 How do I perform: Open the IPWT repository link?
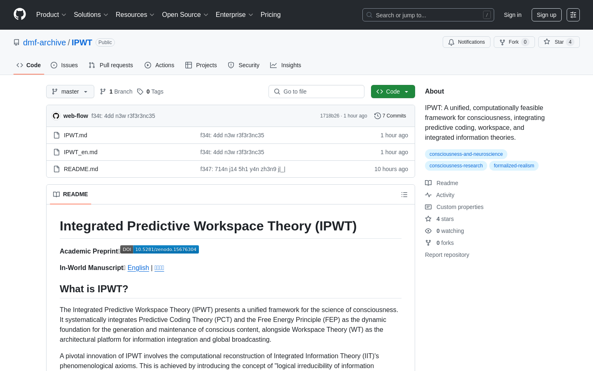(82, 42)
